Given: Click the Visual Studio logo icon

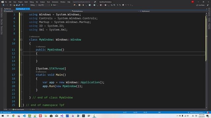Looking at the screenshot, I should (x=2, y=2).
